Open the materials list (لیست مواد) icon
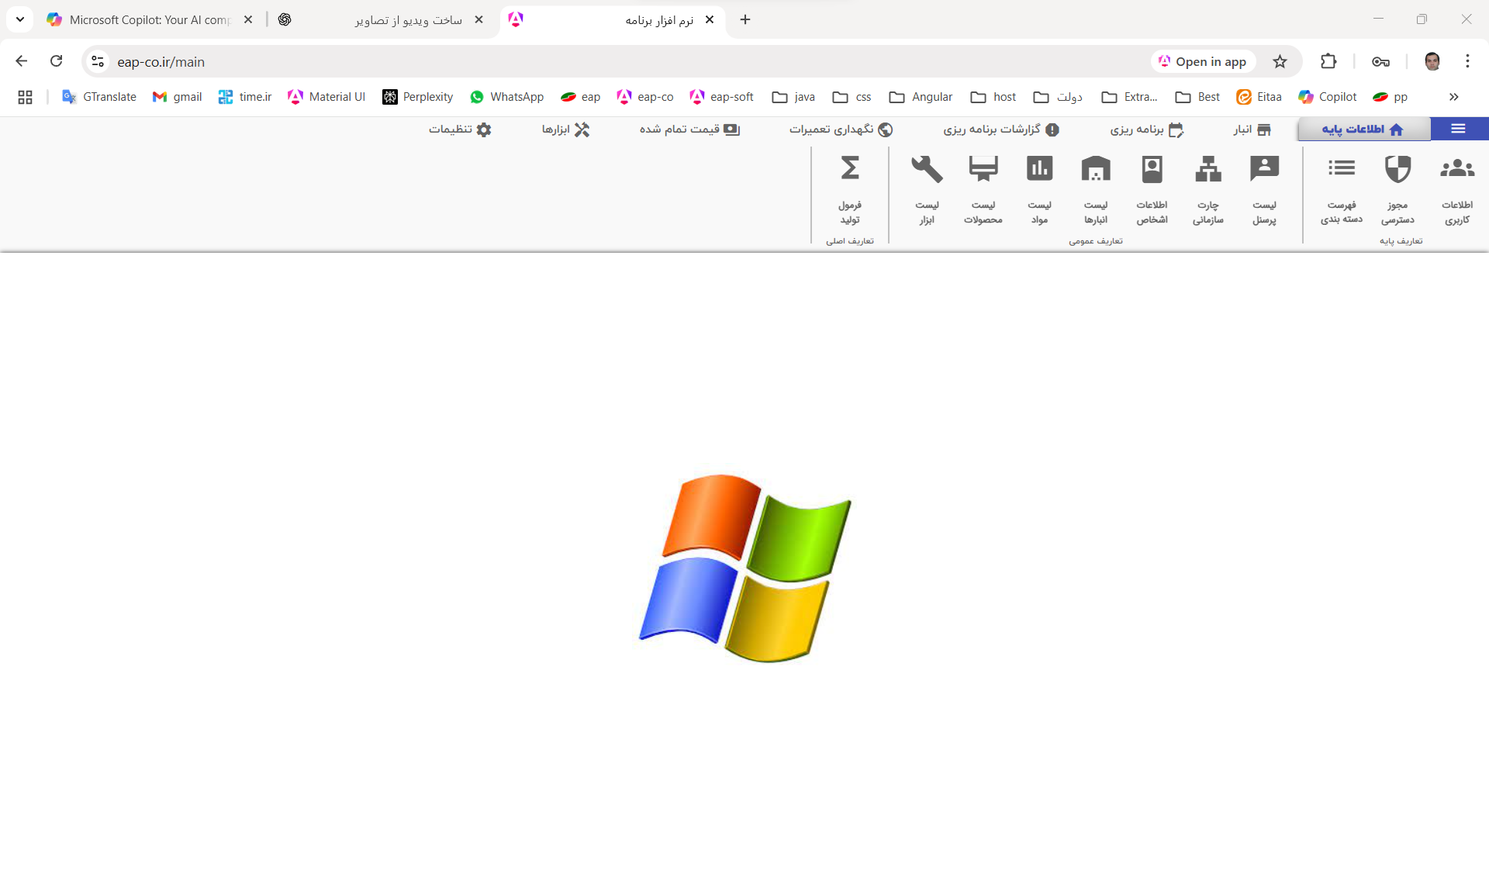The image size is (1489, 884). point(1039,169)
